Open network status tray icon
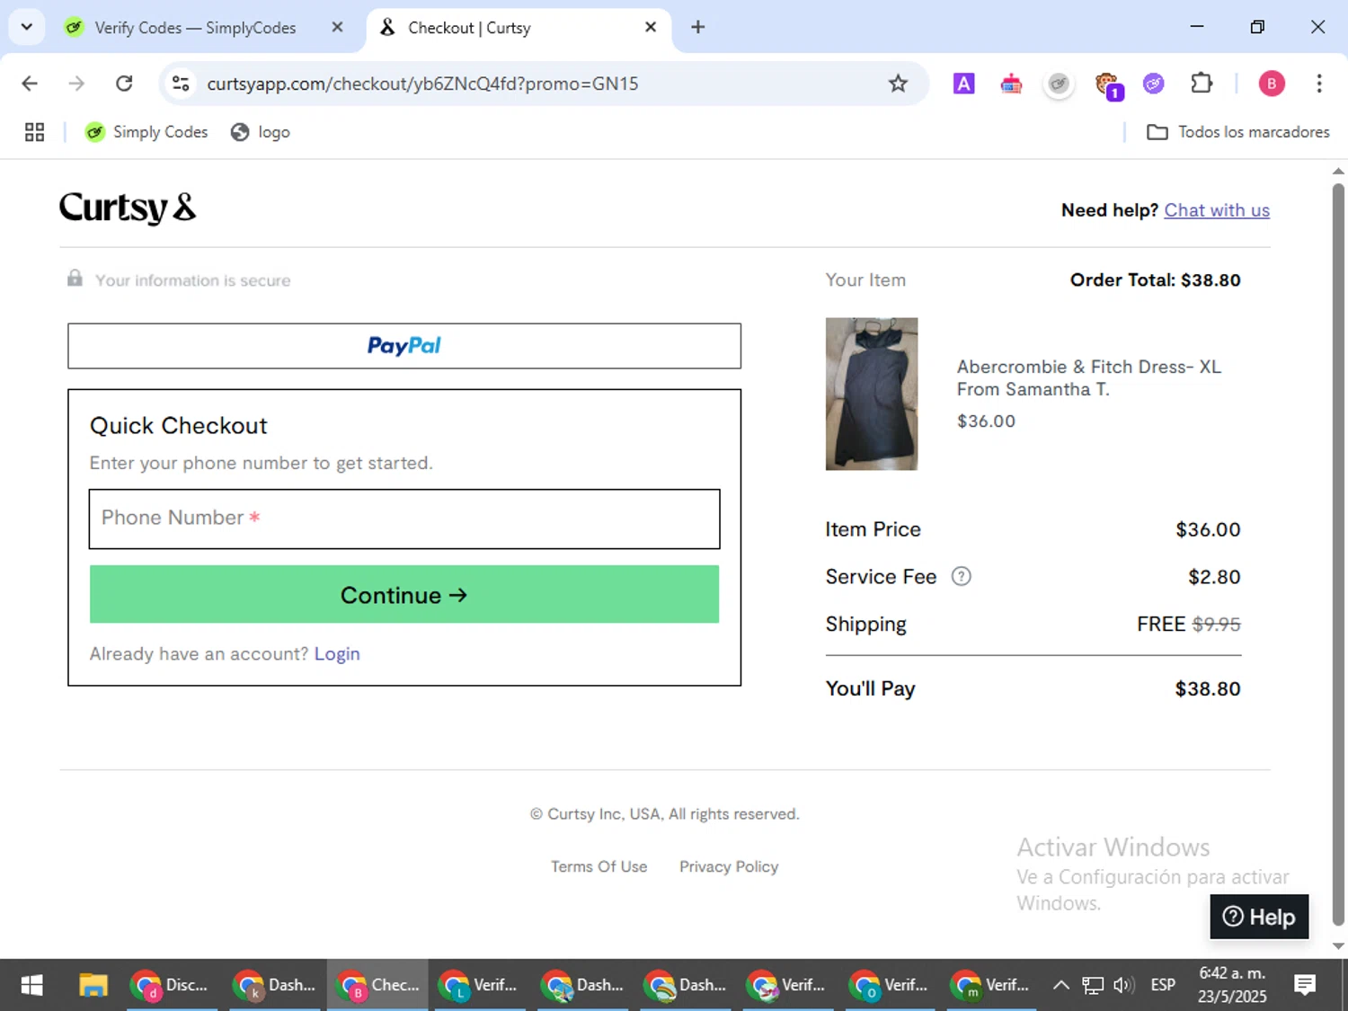 coord(1092,985)
